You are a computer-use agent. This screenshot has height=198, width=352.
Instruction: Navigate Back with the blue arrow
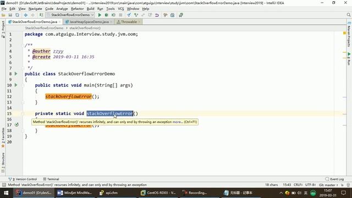(x=26, y=15)
